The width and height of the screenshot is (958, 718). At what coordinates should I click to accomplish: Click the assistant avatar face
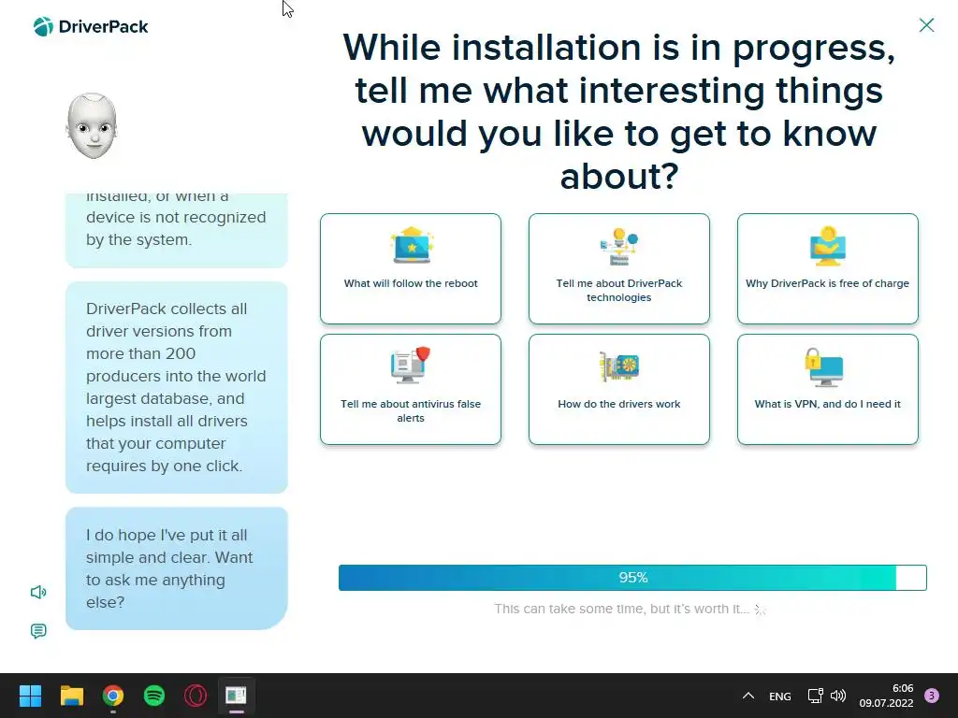pos(92,126)
